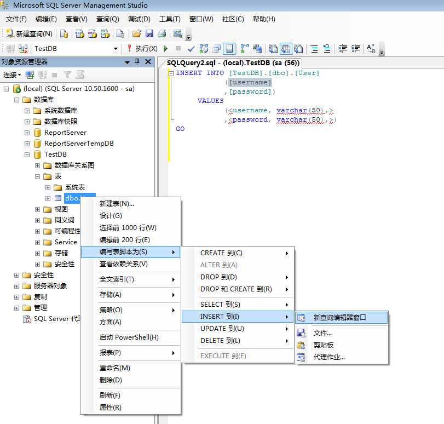Choose 代理作业... submenu option
444x424 pixels.
pos(342,357)
